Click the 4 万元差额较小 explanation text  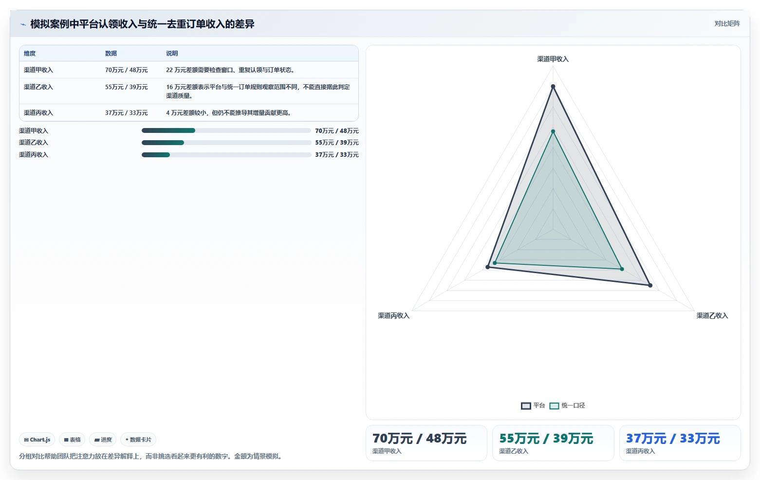pyautogui.click(x=228, y=113)
